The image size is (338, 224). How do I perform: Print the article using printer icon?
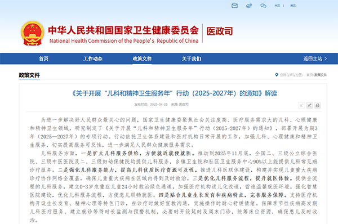[317, 105]
